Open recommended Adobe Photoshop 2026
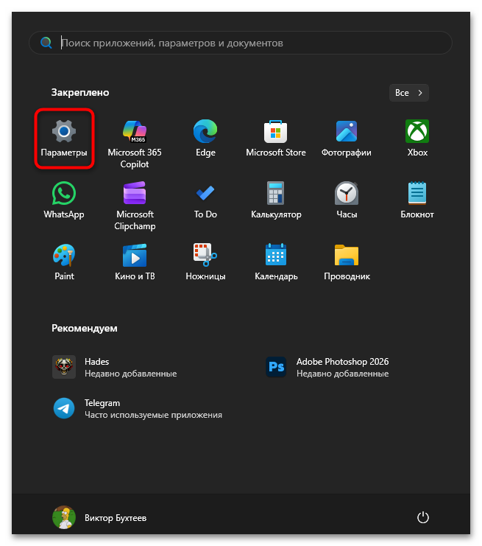 [x=327, y=367]
